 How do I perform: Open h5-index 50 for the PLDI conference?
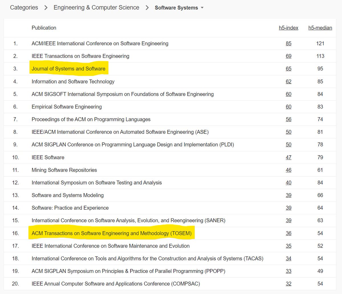(x=288, y=145)
